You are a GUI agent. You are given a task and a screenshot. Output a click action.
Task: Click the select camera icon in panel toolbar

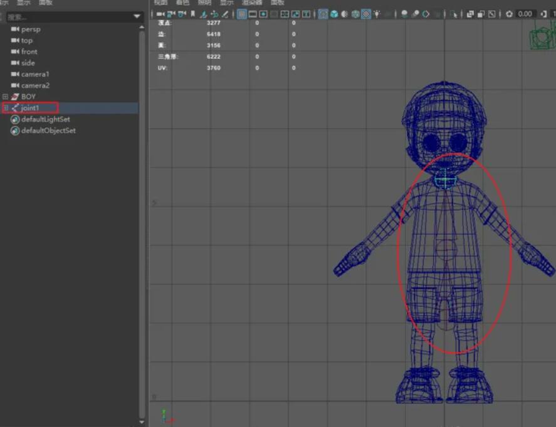(x=160, y=14)
